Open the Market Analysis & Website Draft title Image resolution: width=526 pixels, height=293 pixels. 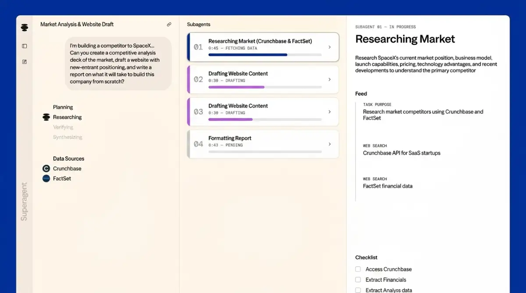[77, 25]
